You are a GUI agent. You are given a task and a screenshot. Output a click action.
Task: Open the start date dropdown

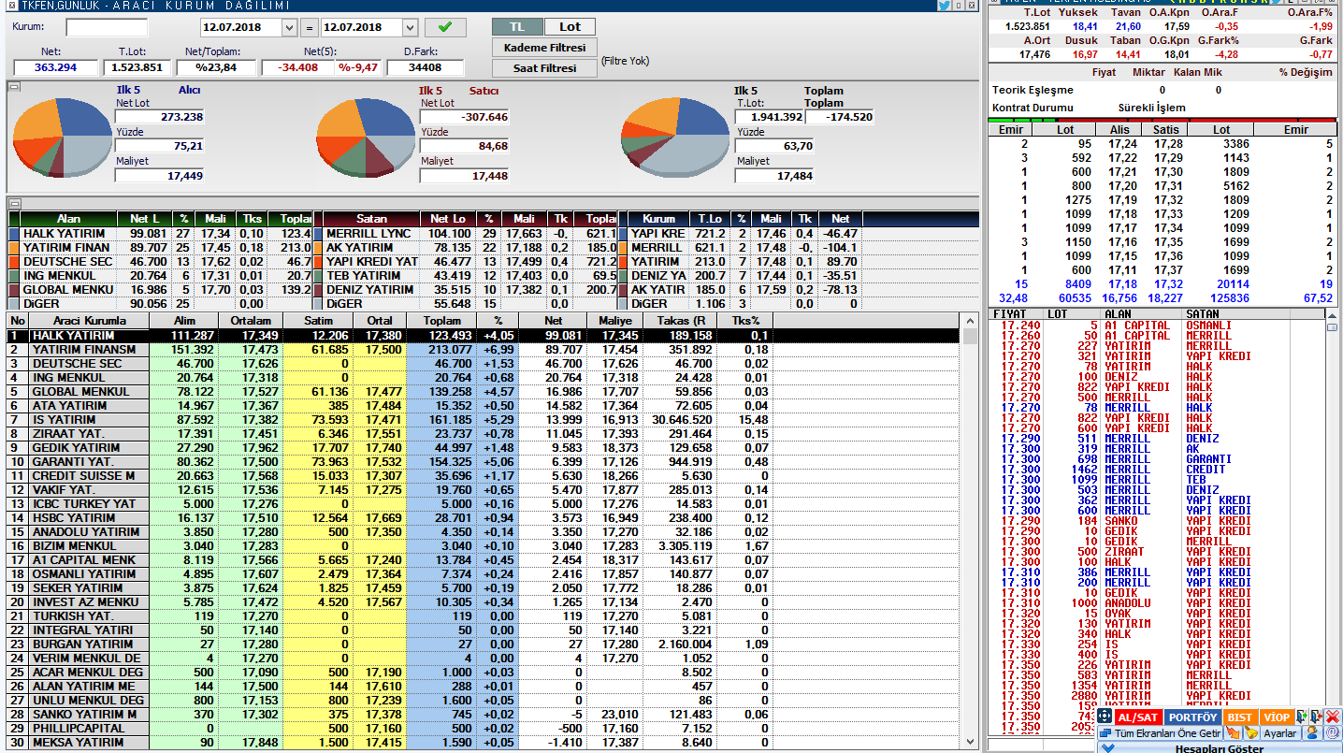click(x=288, y=27)
